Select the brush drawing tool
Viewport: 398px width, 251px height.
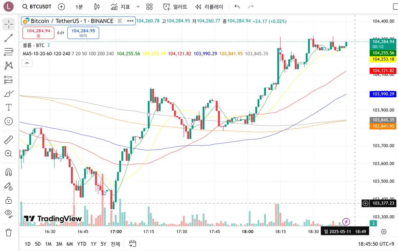point(9,94)
